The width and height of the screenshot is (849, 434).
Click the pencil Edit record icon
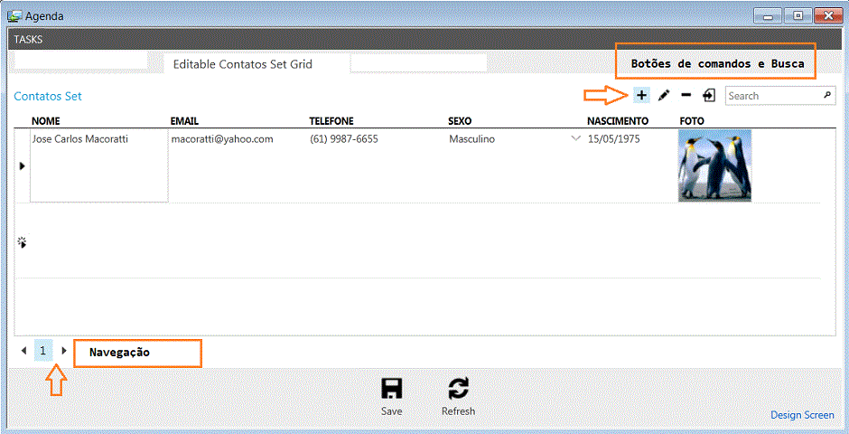664,95
